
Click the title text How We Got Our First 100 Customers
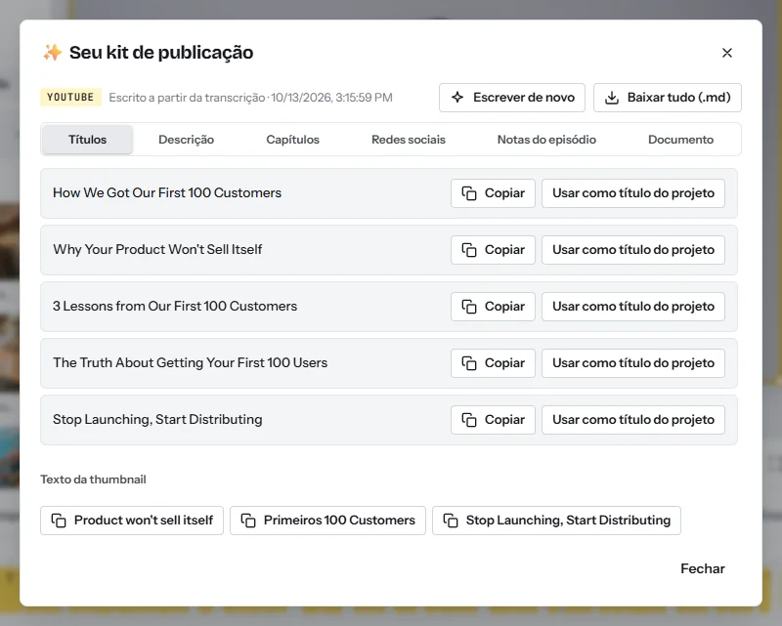click(x=167, y=193)
